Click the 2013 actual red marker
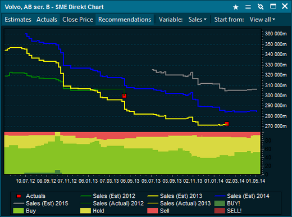 227,124
